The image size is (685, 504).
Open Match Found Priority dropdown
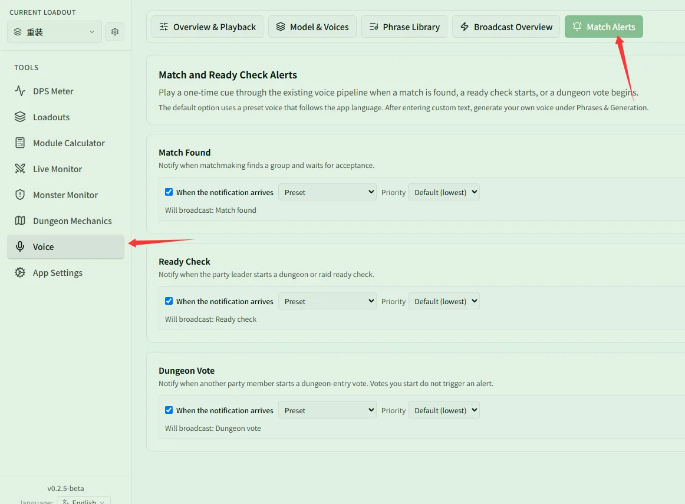tap(444, 192)
